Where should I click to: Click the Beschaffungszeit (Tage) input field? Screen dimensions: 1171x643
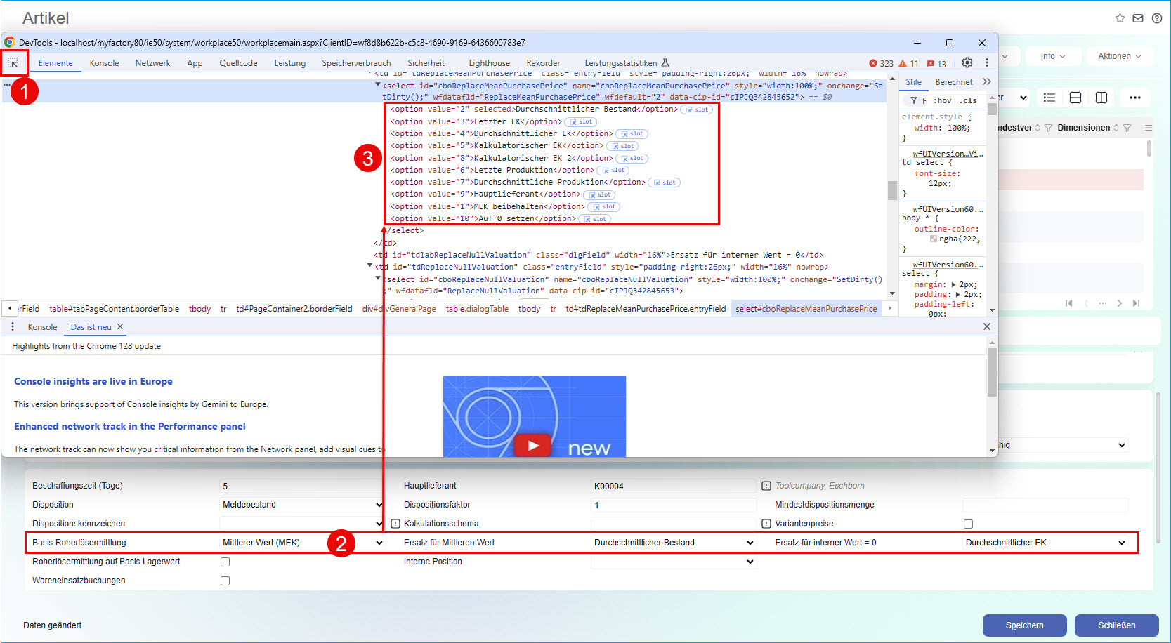pos(302,486)
